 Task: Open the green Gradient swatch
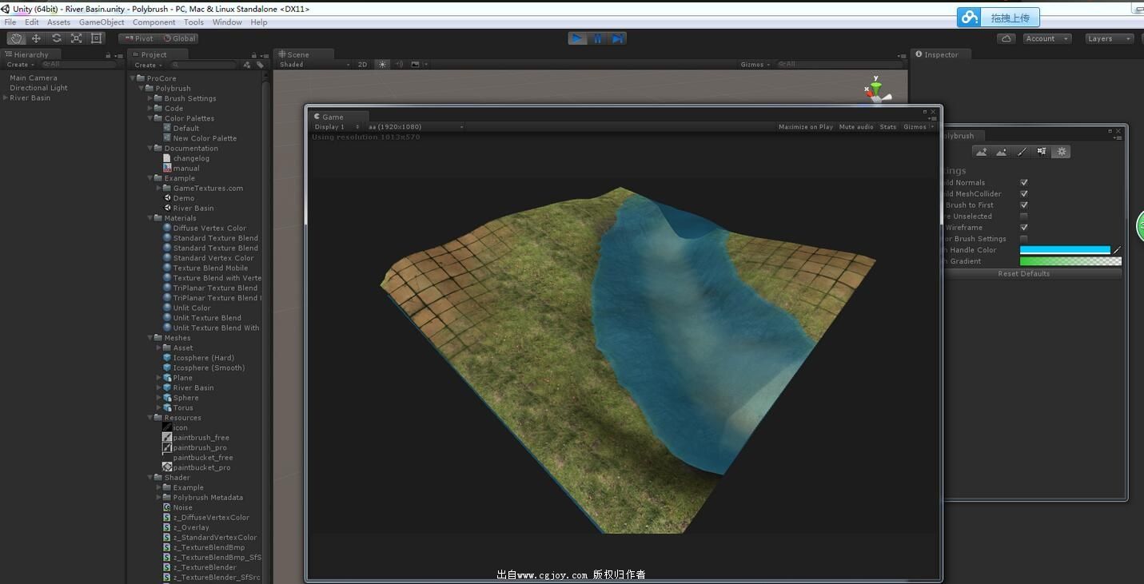click(1070, 261)
